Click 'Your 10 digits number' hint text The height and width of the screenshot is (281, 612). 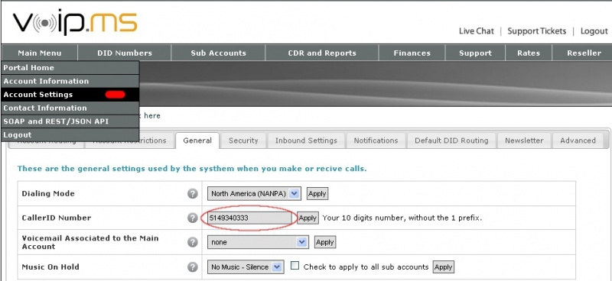(x=402, y=218)
